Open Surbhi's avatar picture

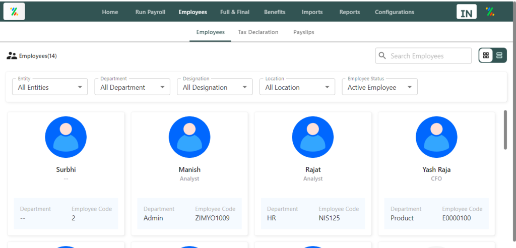[x=66, y=137]
